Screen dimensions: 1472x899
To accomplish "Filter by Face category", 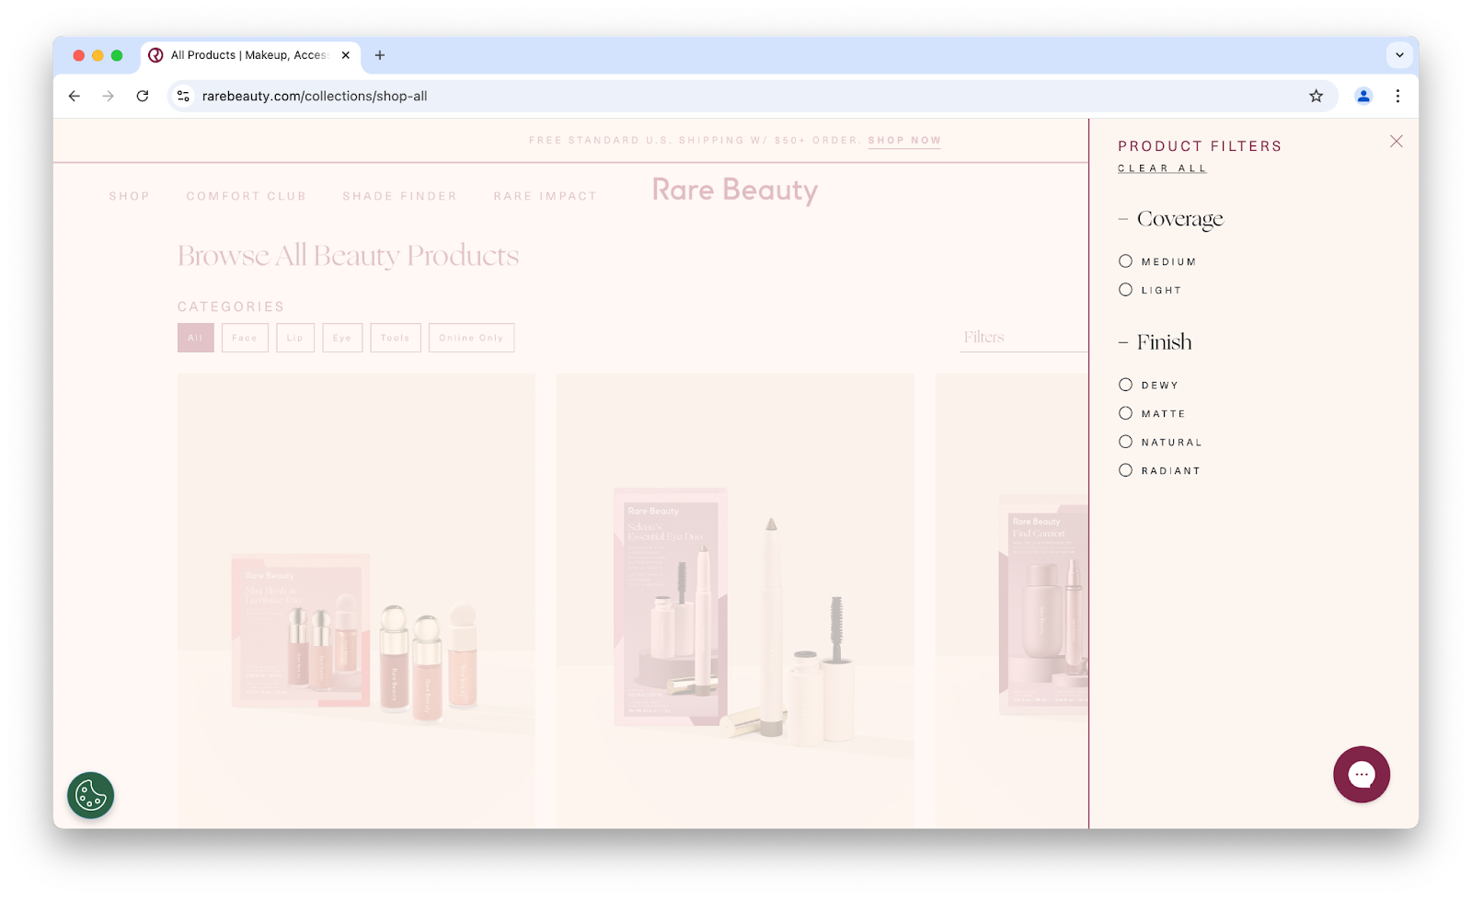I will (x=245, y=338).
